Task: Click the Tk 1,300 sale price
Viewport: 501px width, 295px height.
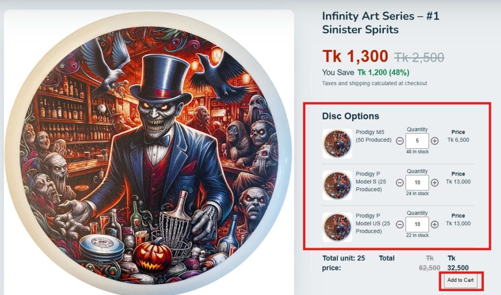Action: click(x=355, y=57)
